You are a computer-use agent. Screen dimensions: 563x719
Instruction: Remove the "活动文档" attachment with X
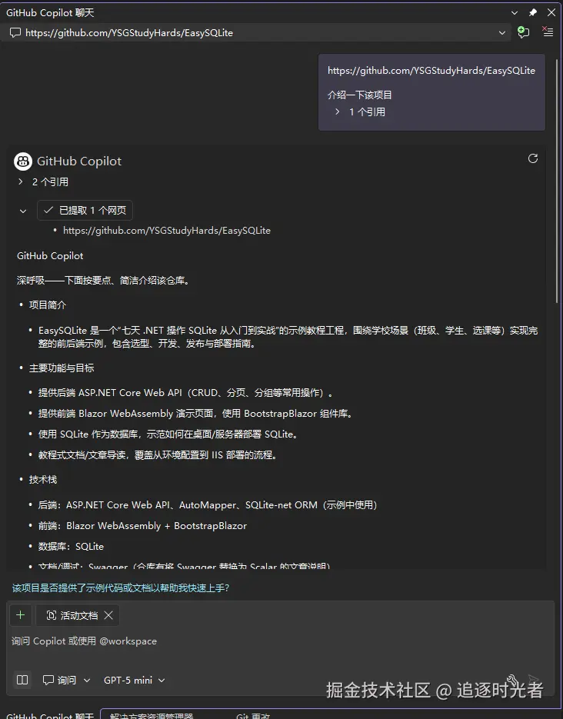pyautogui.click(x=108, y=615)
